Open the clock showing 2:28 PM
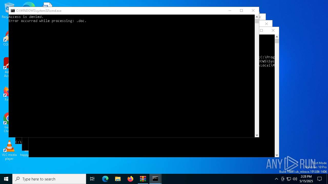The width and height of the screenshot is (328, 184). point(306,179)
